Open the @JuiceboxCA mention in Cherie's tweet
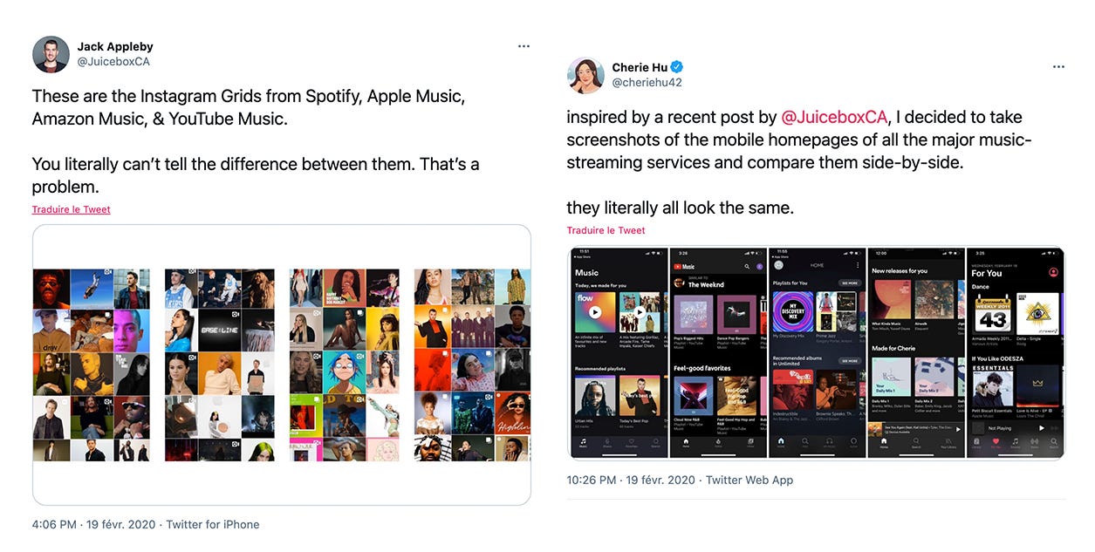The image size is (1095, 552). coord(833,117)
